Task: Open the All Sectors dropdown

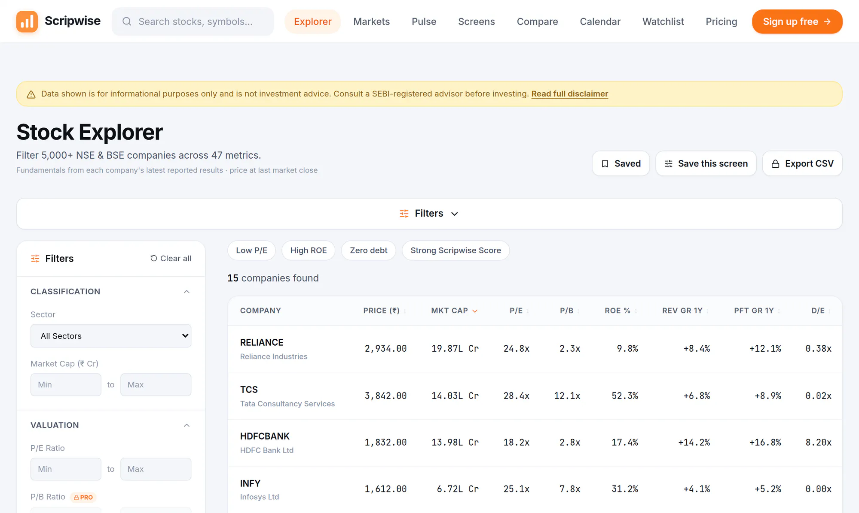Action: tap(111, 336)
